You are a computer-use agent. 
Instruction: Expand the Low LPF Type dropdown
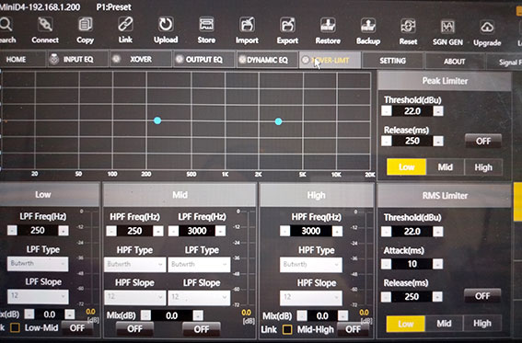coord(38,264)
